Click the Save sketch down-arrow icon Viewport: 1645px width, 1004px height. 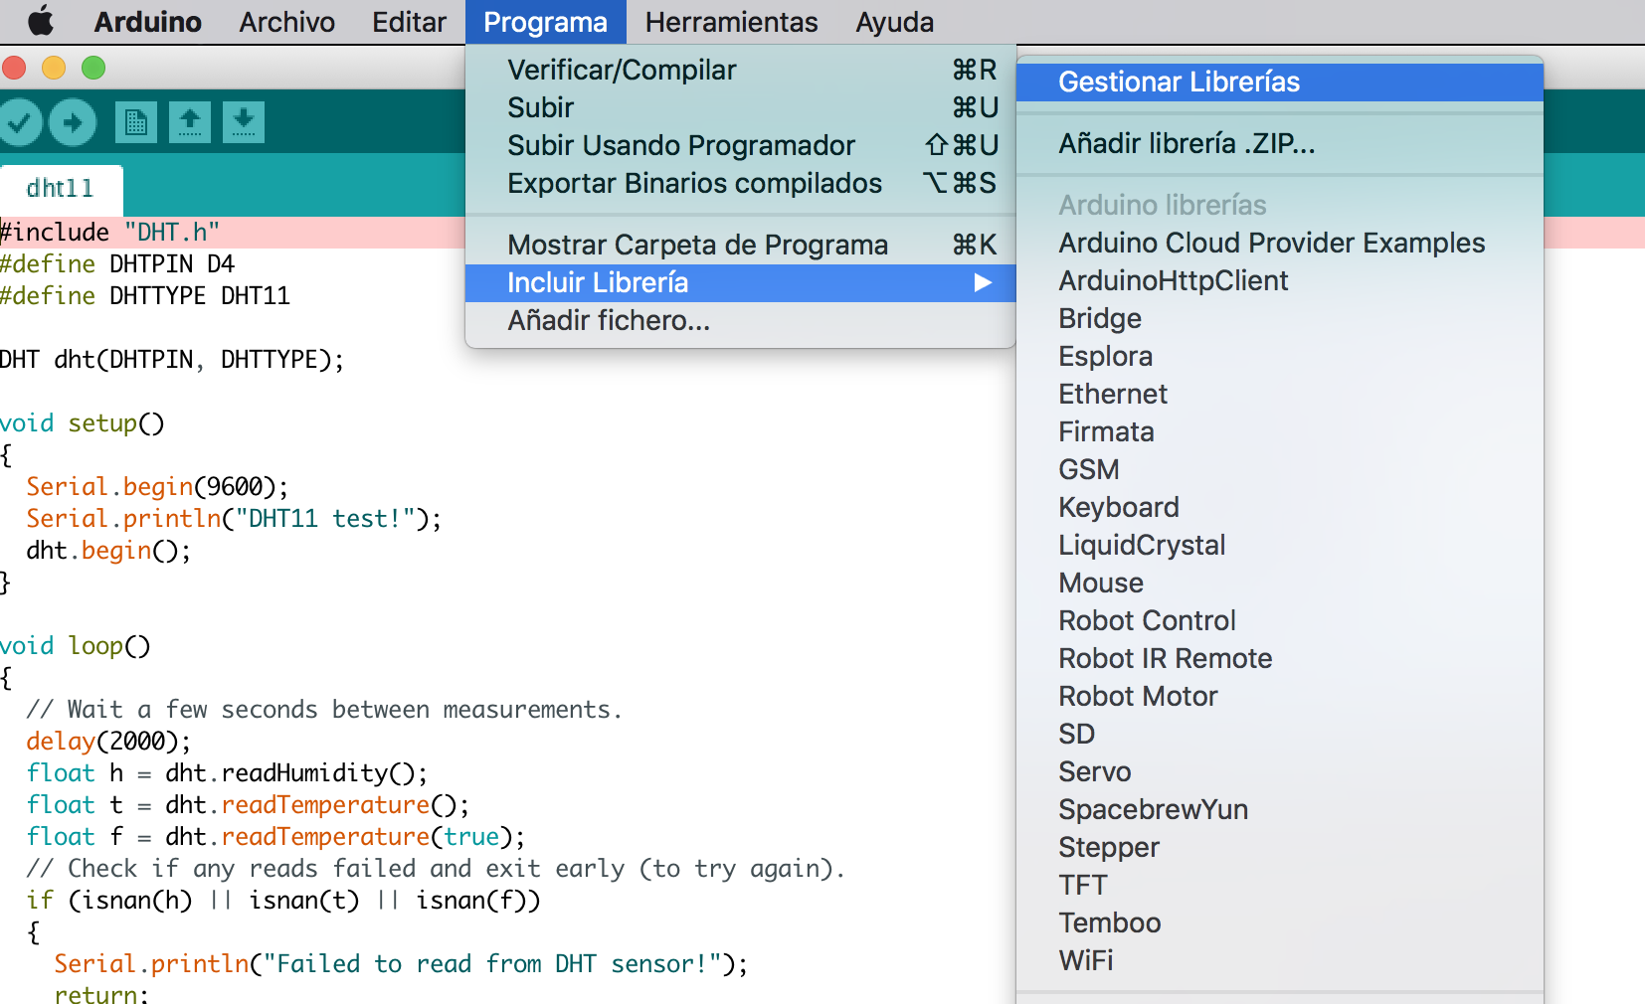(244, 123)
